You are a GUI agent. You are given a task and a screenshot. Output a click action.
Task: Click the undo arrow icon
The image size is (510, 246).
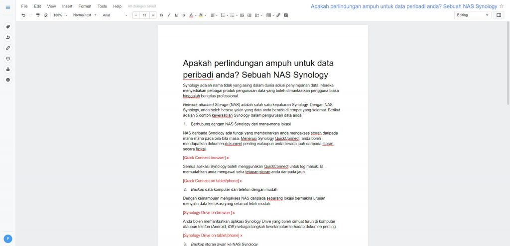coord(23,15)
